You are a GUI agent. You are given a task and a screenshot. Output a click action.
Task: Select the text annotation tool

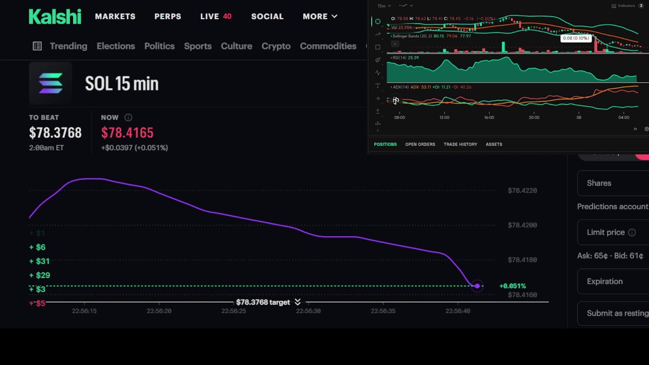coord(378,86)
